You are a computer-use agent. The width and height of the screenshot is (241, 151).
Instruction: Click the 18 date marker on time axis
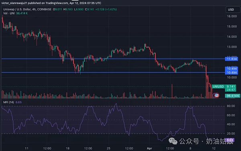tap(67, 148)
